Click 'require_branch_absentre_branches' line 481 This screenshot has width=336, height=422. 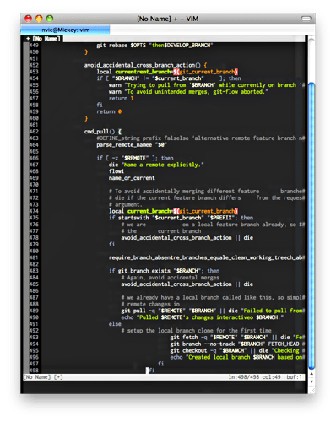pyautogui.click(x=207, y=257)
